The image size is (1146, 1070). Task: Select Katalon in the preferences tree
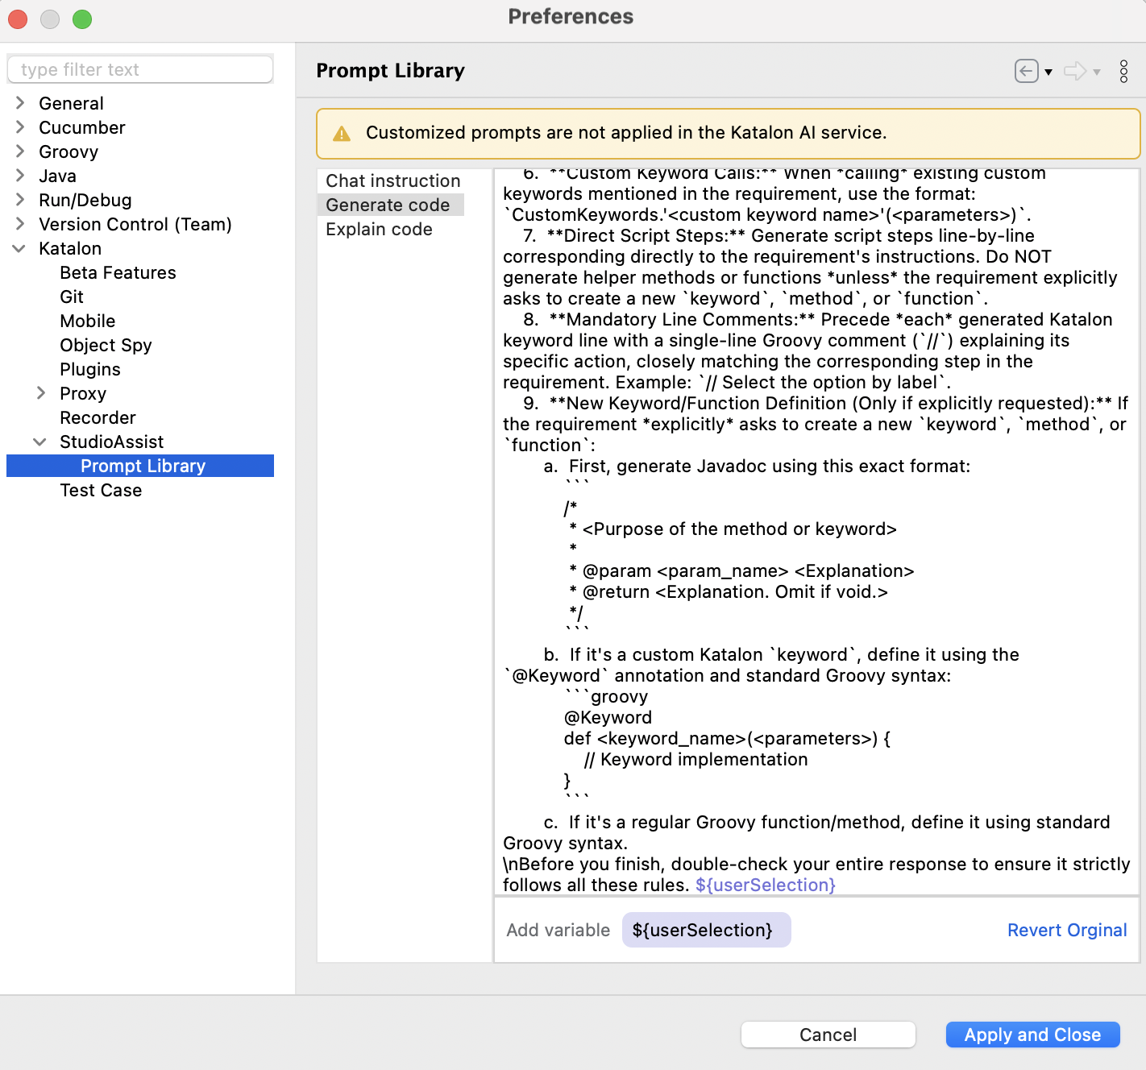70,248
